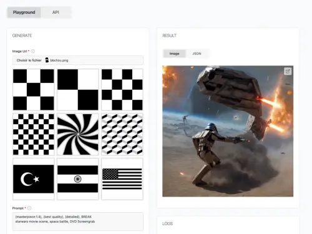
Task: Click the Prompt info icon
Action: coord(29,208)
